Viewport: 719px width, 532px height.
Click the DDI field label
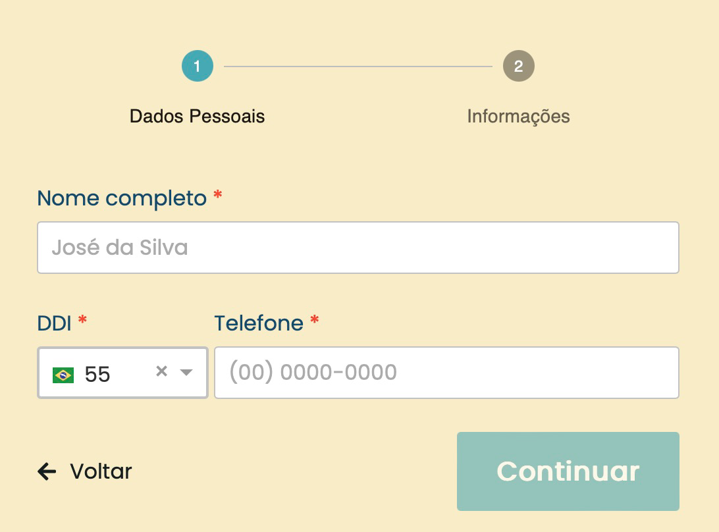(54, 323)
